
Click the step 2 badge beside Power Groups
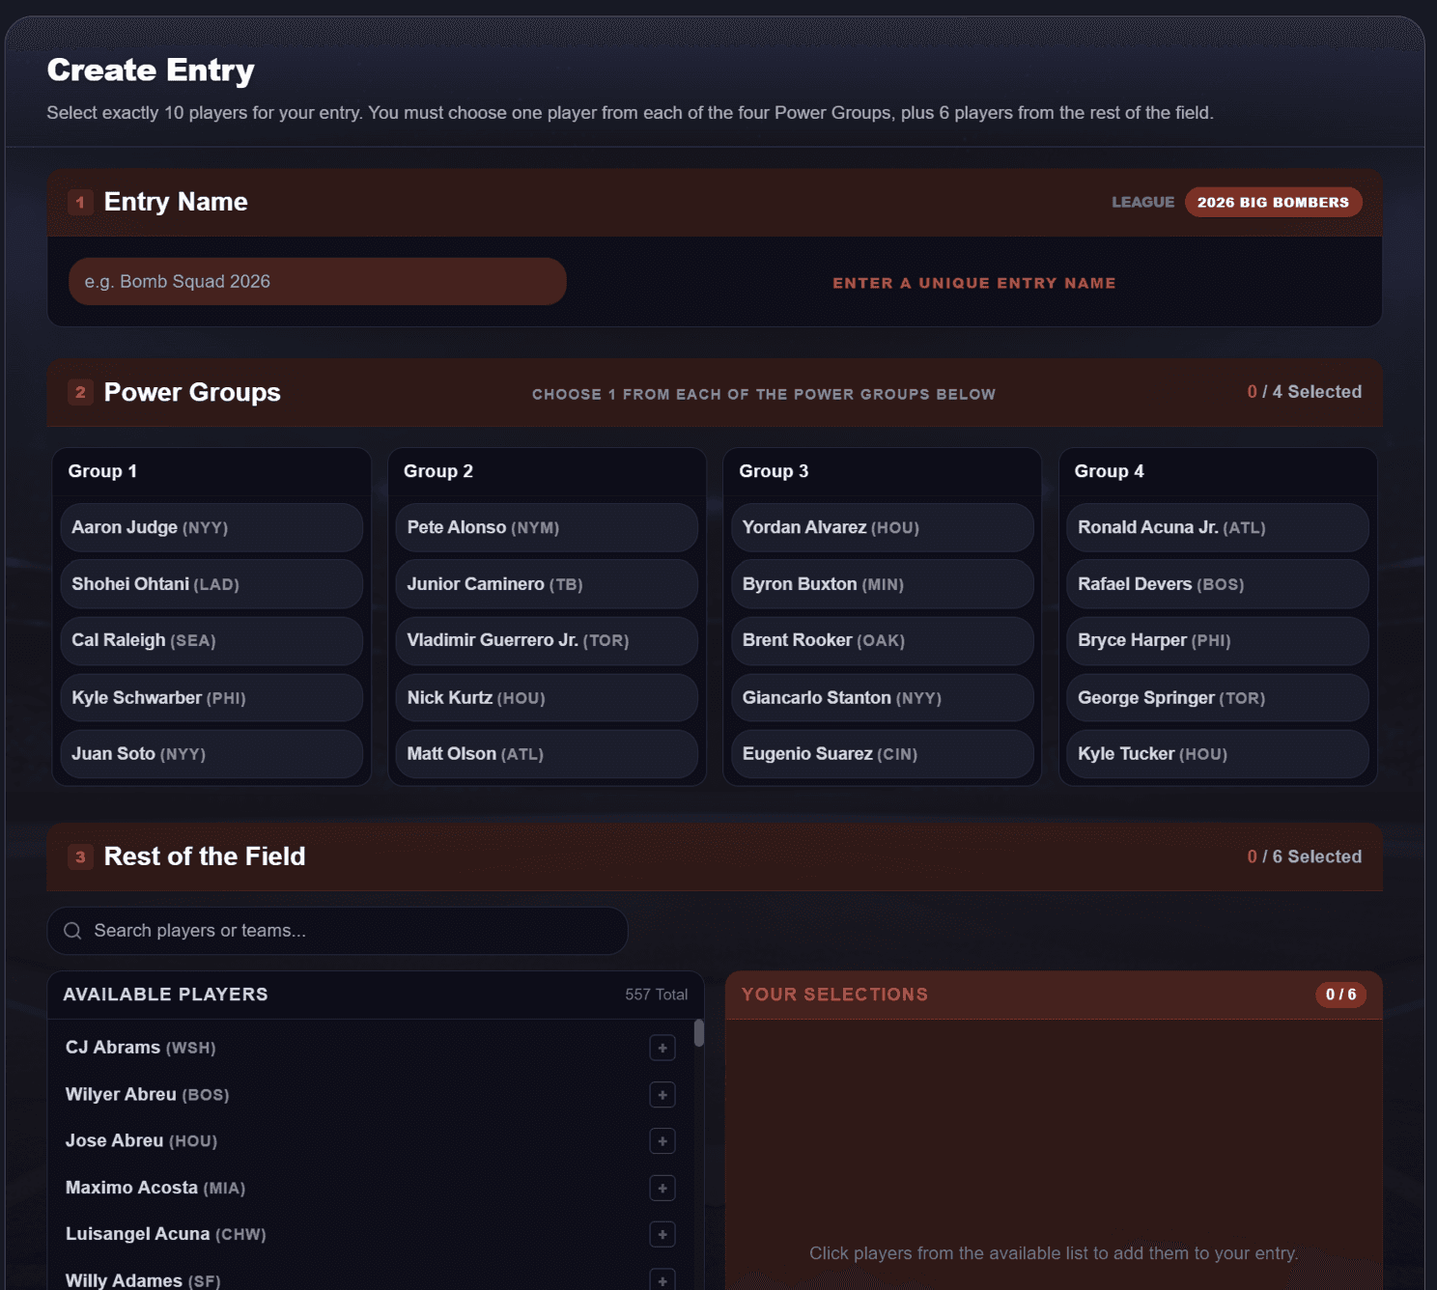pos(80,392)
